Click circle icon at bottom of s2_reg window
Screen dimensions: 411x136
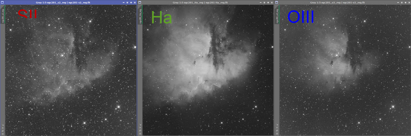2,134
